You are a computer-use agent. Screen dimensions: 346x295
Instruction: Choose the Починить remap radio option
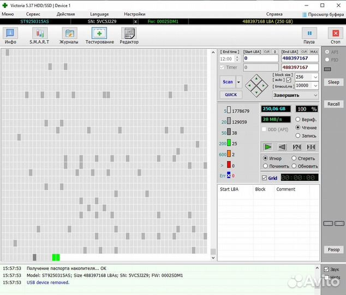265,166
